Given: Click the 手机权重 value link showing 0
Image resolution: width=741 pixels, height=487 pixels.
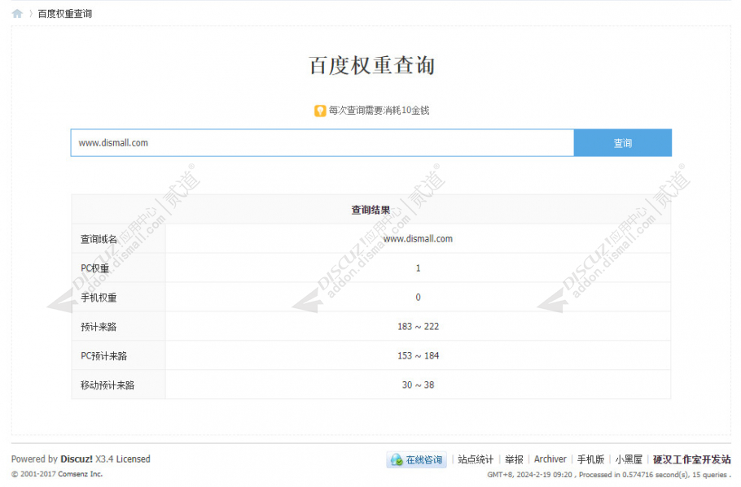Looking at the screenshot, I should (x=418, y=298).
